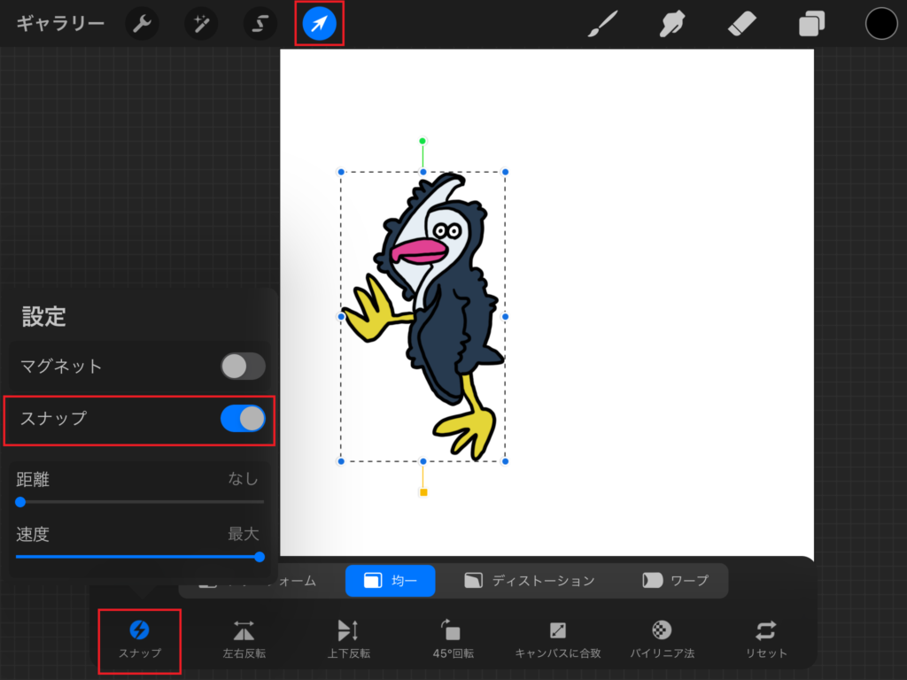Screen dimensions: 907x680
Task: Open the Layers panel
Action: [811, 24]
